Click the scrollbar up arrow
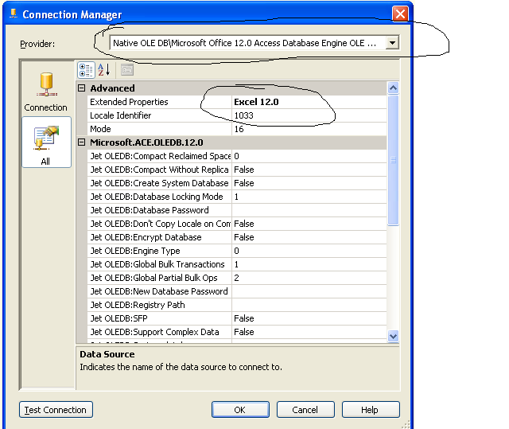 pos(393,88)
